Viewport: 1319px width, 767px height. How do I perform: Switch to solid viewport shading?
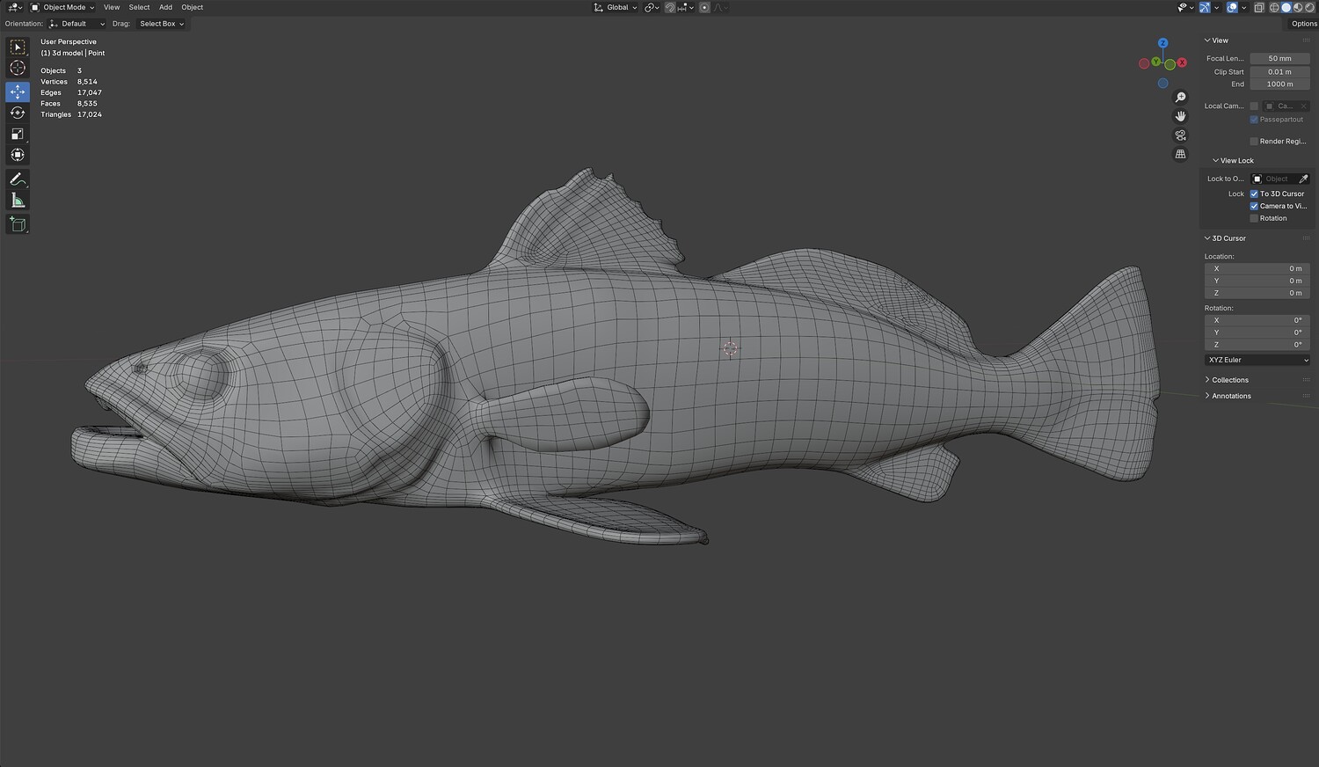[x=1286, y=7]
